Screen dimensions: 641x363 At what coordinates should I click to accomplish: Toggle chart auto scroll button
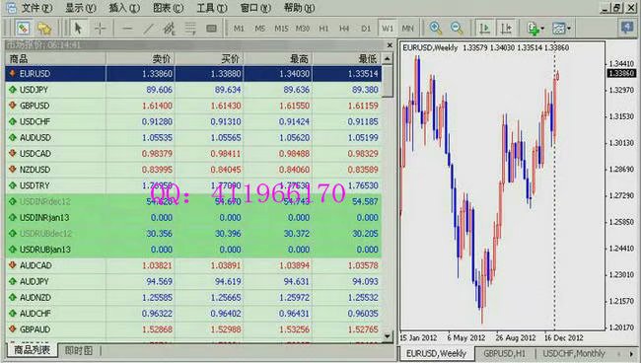coord(485,29)
